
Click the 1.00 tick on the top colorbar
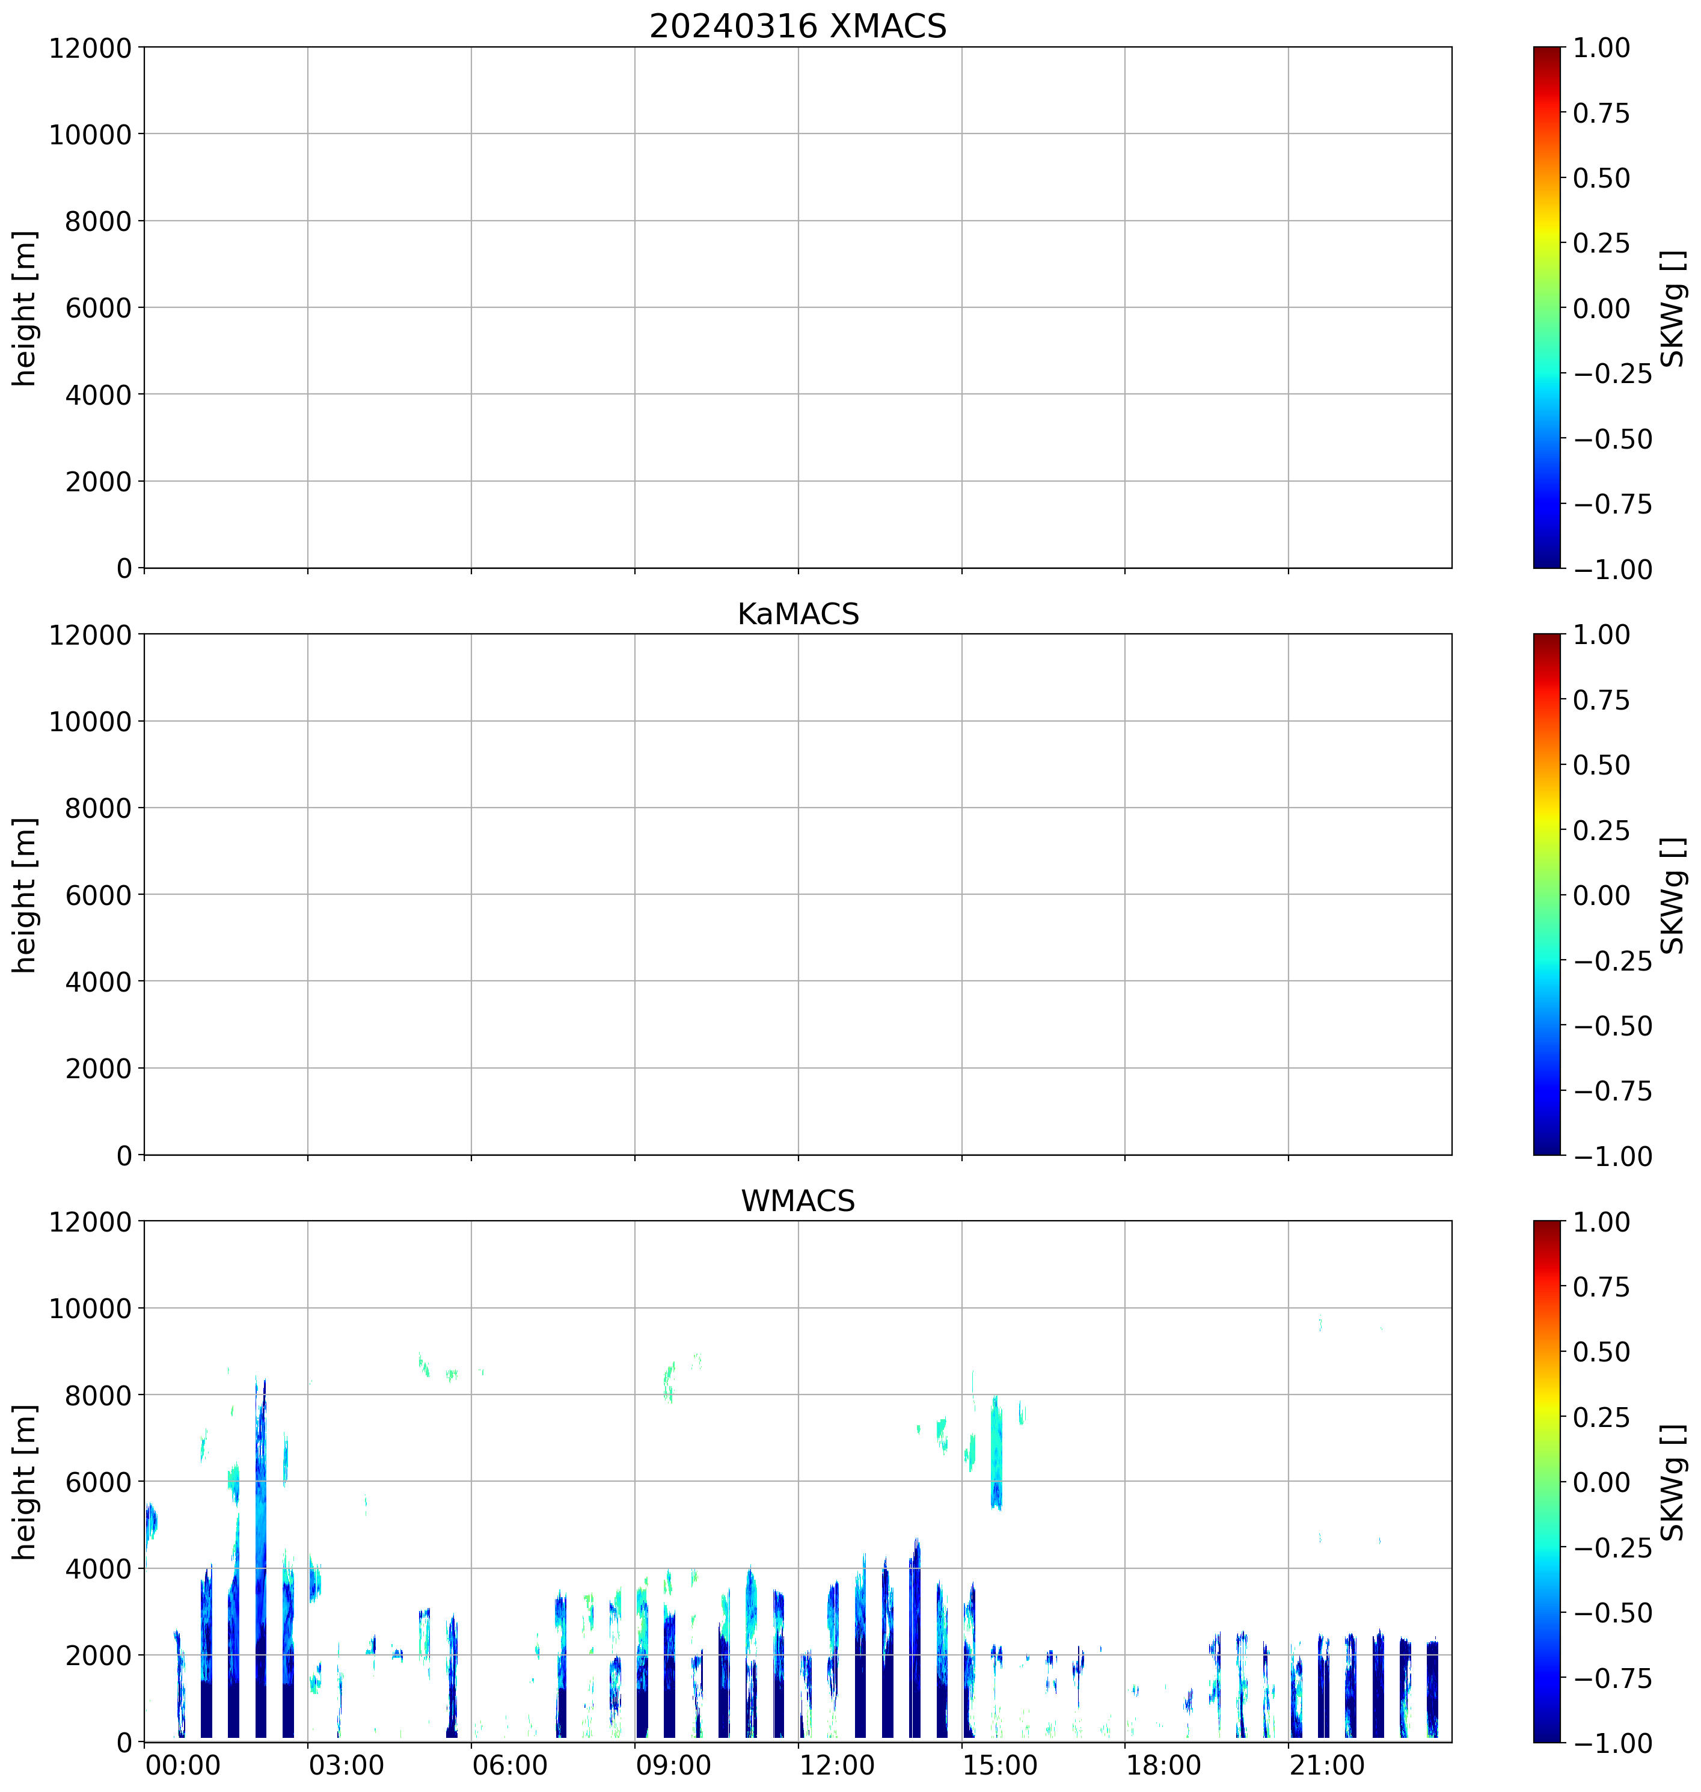(x=1601, y=48)
